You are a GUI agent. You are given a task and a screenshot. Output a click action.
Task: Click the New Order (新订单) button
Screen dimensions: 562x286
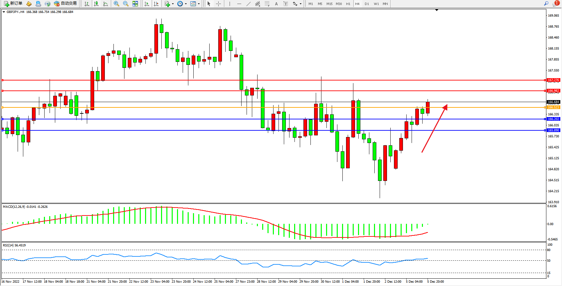13,4
